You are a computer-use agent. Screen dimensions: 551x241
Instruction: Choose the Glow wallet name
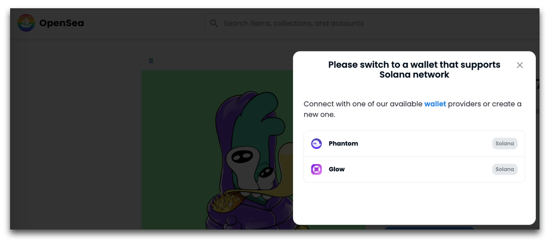click(337, 169)
